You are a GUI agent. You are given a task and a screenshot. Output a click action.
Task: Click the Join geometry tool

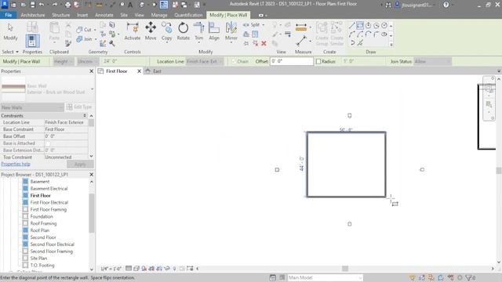point(85,39)
